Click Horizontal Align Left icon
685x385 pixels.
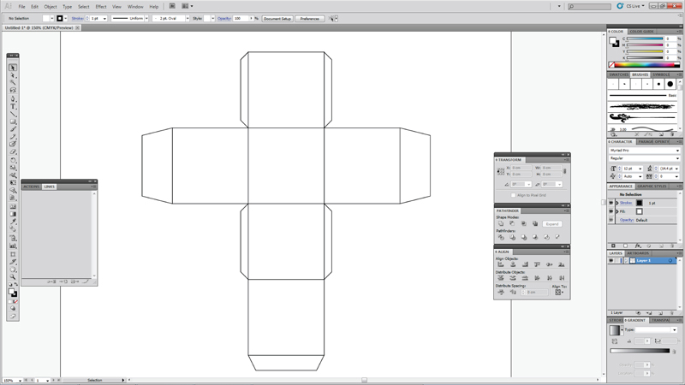tap(501, 264)
